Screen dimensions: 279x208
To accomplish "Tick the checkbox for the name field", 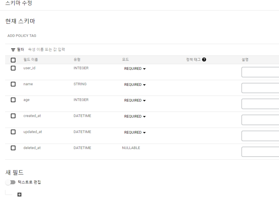I will pos(13,84).
